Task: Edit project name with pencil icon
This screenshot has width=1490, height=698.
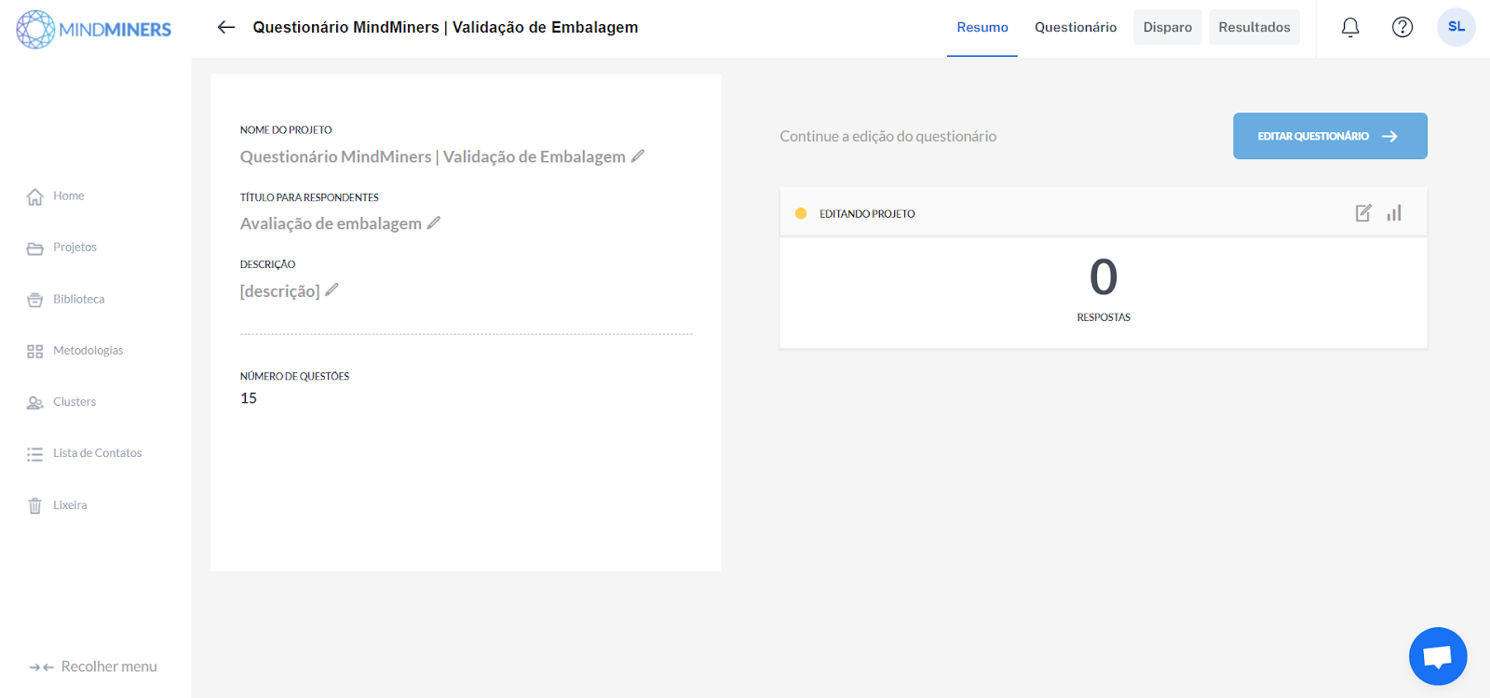Action: pyautogui.click(x=638, y=155)
